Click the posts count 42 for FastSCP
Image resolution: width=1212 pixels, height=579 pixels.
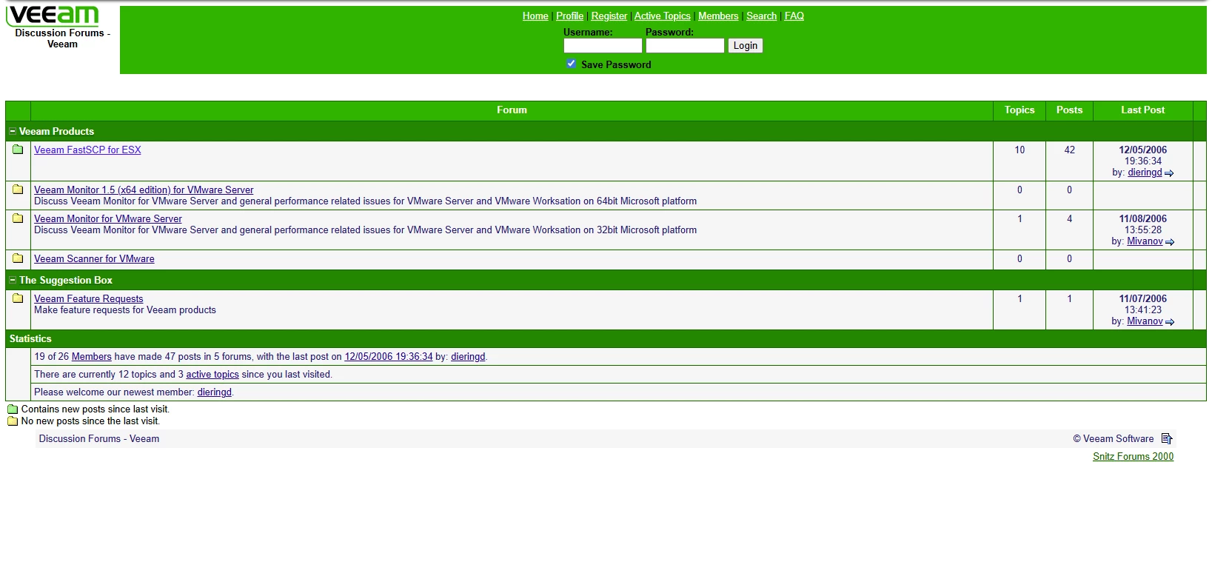[1069, 150]
